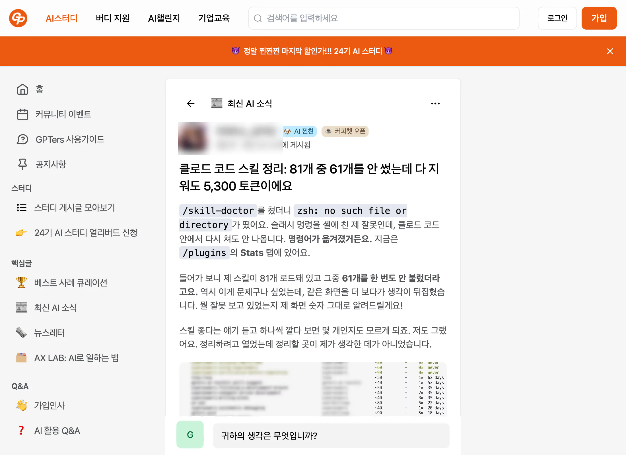Click the post title 클로드 코드 스킬 정리
Viewport: 626px width, 455px height.
point(309,177)
